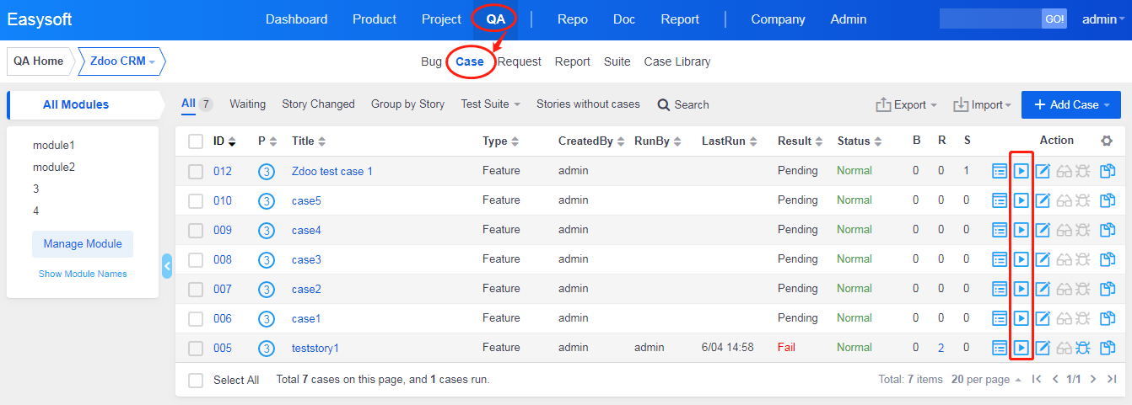Expand the Test Suite dropdown
Viewport: 1132px width, 405px height.
point(490,104)
